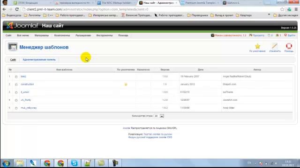Click the yellow folder taskbar icon
The image size is (300, 168).
tap(101, 163)
